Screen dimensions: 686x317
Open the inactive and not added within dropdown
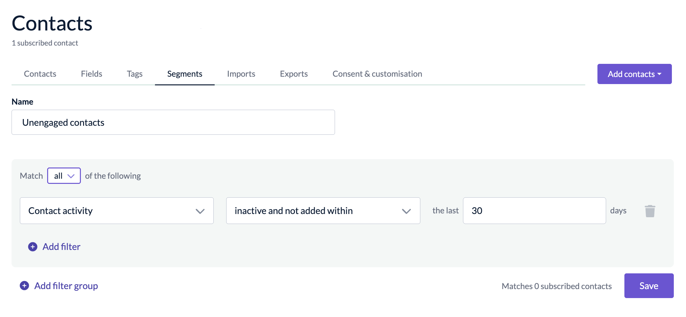click(x=323, y=211)
